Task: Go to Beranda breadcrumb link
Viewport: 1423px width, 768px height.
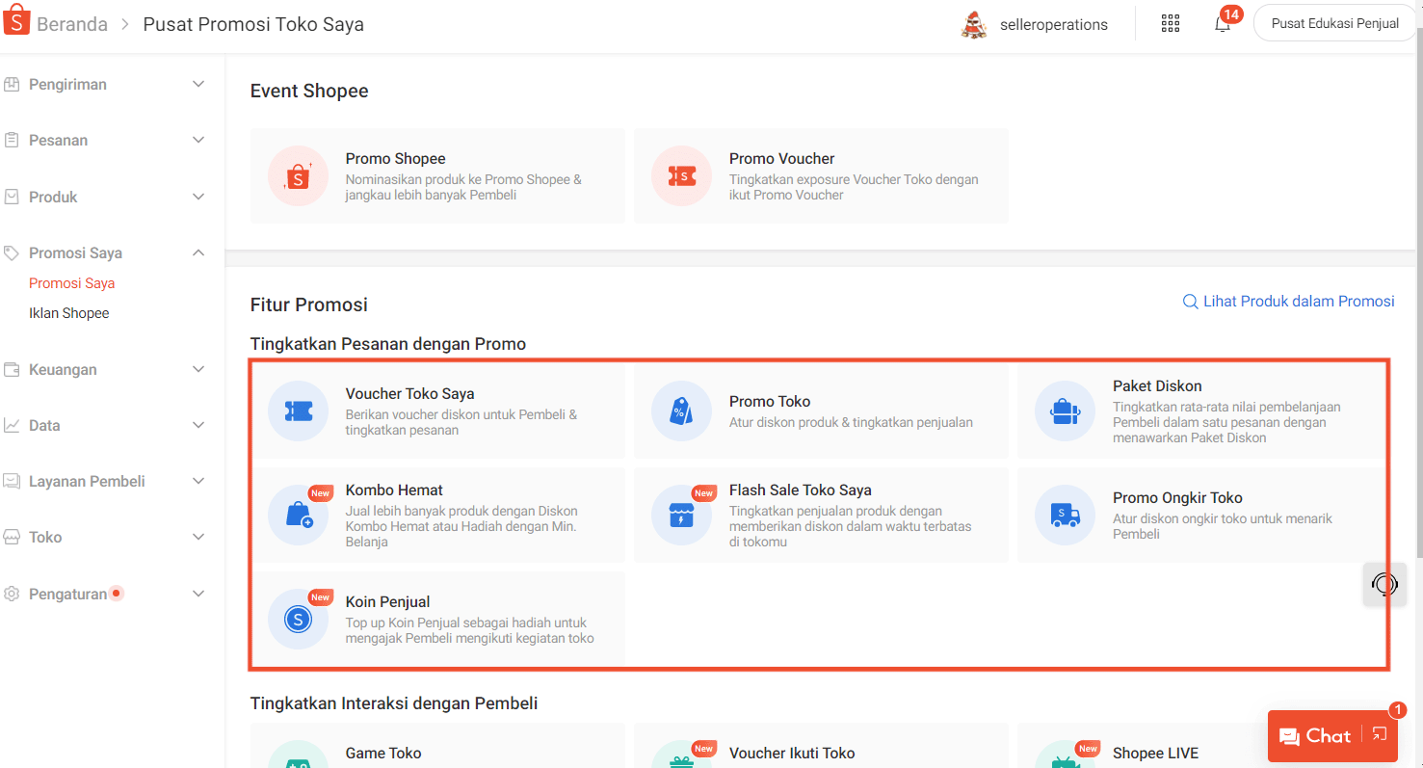Action: [x=72, y=24]
